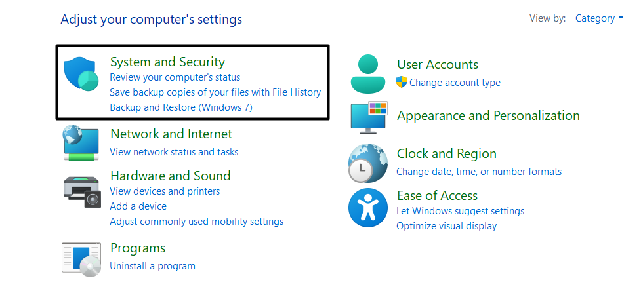The image size is (643, 289).
Task: Open Change date, time, or number formats
Action: pos(479,171)
